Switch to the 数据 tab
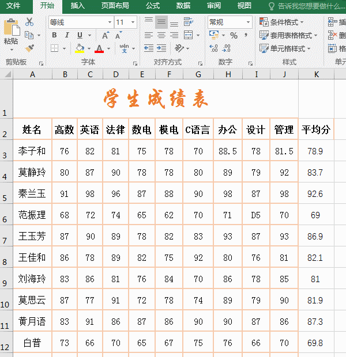 pyautogui.click(x=183, y=5)
